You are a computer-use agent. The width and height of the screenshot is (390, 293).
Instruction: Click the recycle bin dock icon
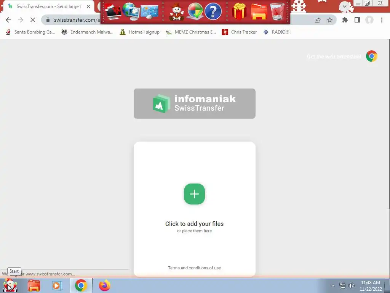[x=277, y=11]
